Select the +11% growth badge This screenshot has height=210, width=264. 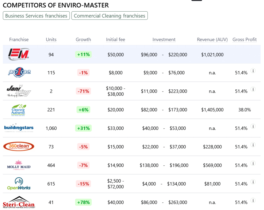click(83, 54)
